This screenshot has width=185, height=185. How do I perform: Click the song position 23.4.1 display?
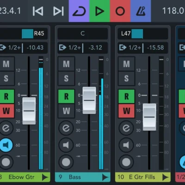pyautogui.click(x=10, y=11)
